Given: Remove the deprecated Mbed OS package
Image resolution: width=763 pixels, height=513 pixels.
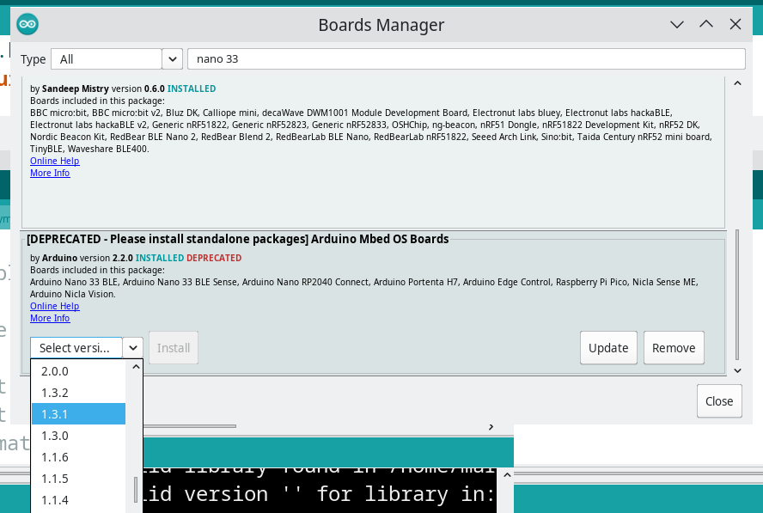Looking at the screenshot, I should coord(674,347).
